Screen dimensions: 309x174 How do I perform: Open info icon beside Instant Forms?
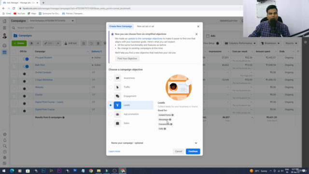pos(172,115)
